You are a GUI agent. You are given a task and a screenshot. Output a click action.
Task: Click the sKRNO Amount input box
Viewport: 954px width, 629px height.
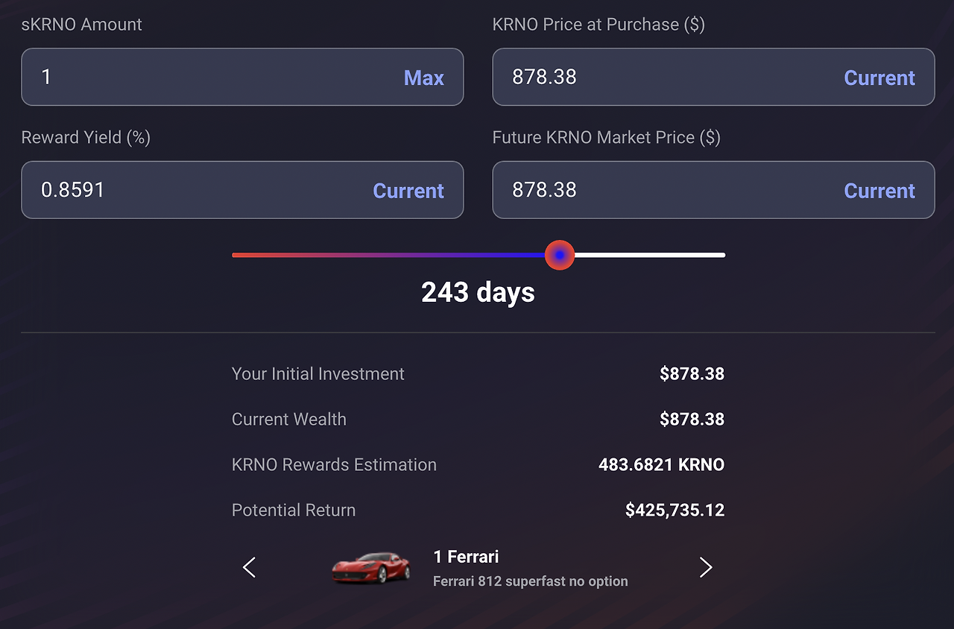(x=242, y=77)
